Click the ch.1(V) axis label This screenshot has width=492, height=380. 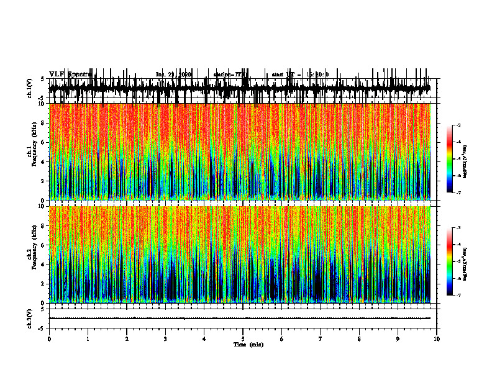pos(30,88)
